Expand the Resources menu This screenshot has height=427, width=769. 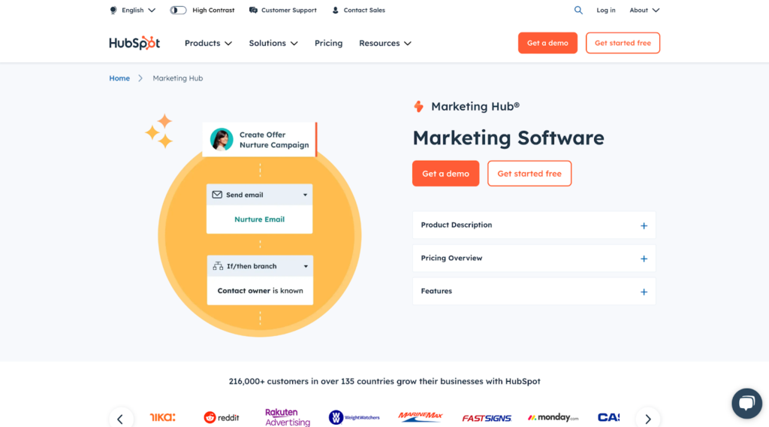[385, 43]
